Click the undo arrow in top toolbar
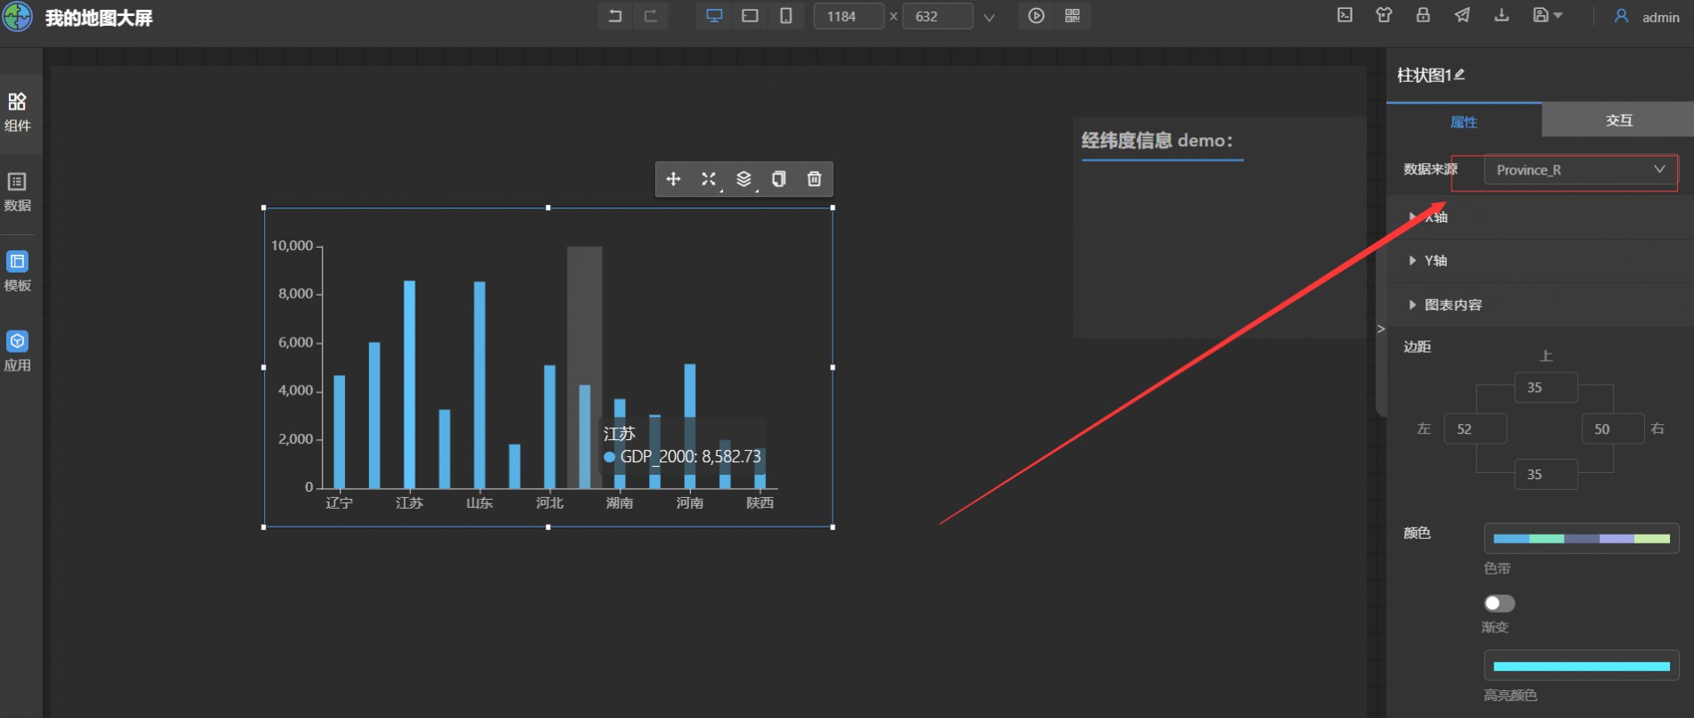This screenshot has height=718, width=1694. click(615, 16)
